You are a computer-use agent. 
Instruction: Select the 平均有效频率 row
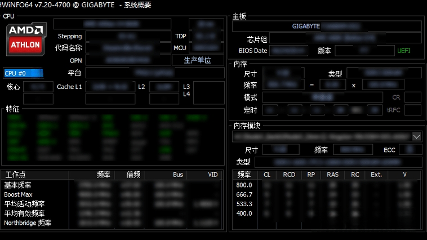pos(112,214)
